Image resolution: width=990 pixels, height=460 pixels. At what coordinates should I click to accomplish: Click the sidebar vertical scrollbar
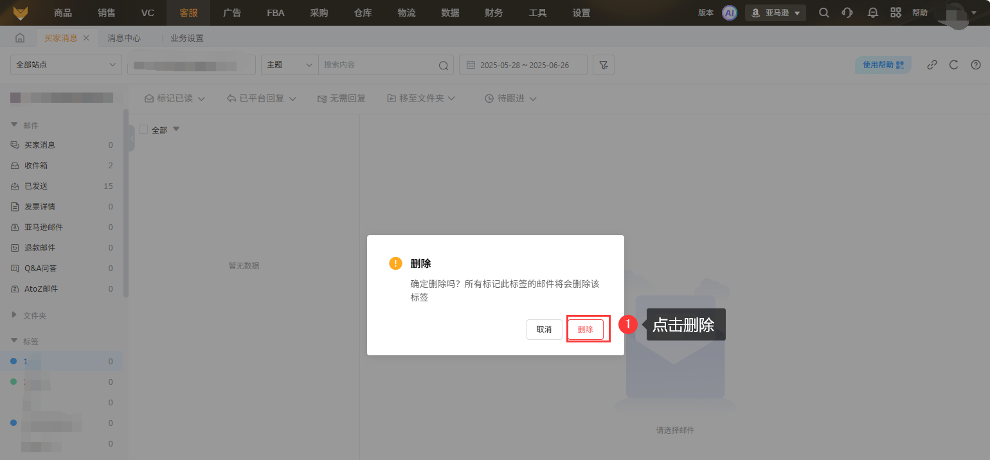126,202
